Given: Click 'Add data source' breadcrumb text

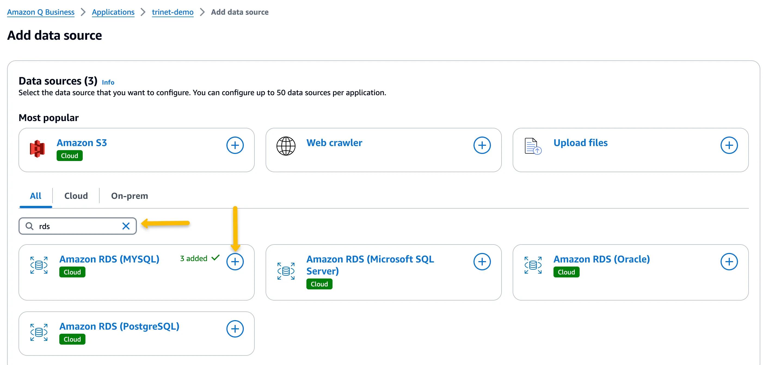Looking at the screenshot, I should click(240, 12).
